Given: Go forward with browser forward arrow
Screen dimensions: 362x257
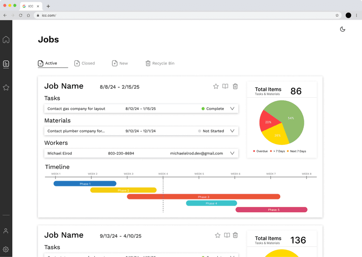Looking at the screenshot, I should pyautogui.click(x=13, y=15).
